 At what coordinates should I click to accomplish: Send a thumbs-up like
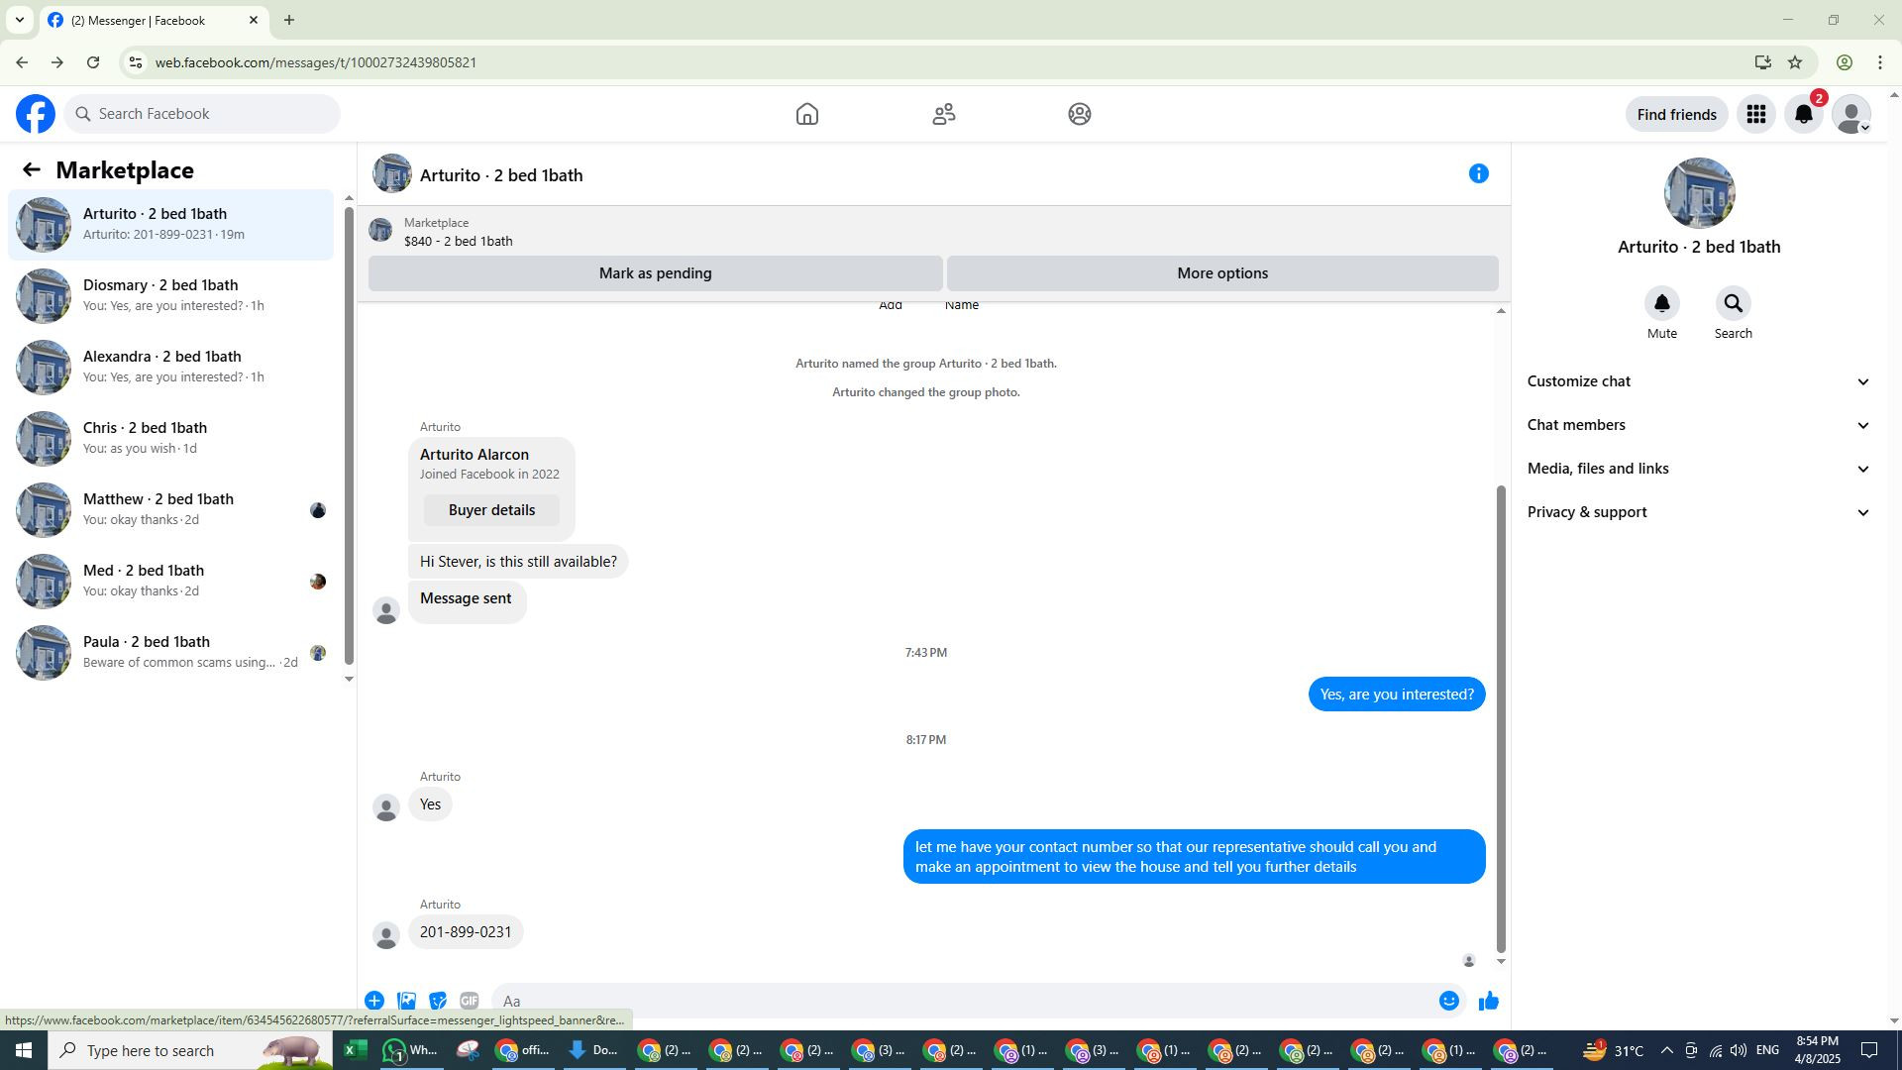(x=1488, y=1002)
